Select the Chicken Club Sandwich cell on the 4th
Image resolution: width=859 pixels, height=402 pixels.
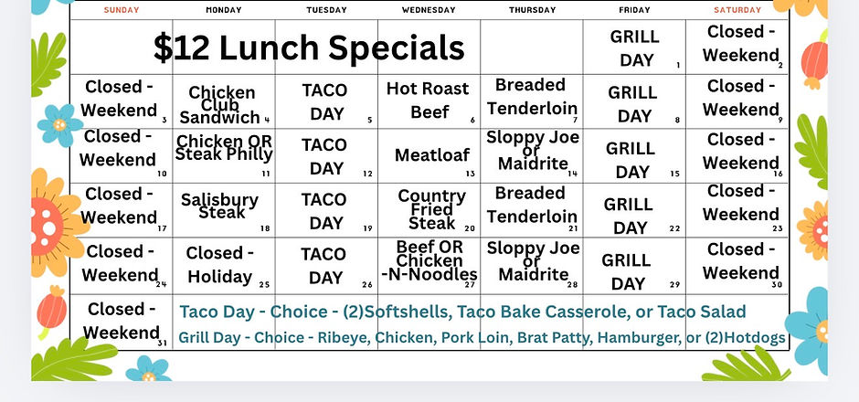coord(224,101)
